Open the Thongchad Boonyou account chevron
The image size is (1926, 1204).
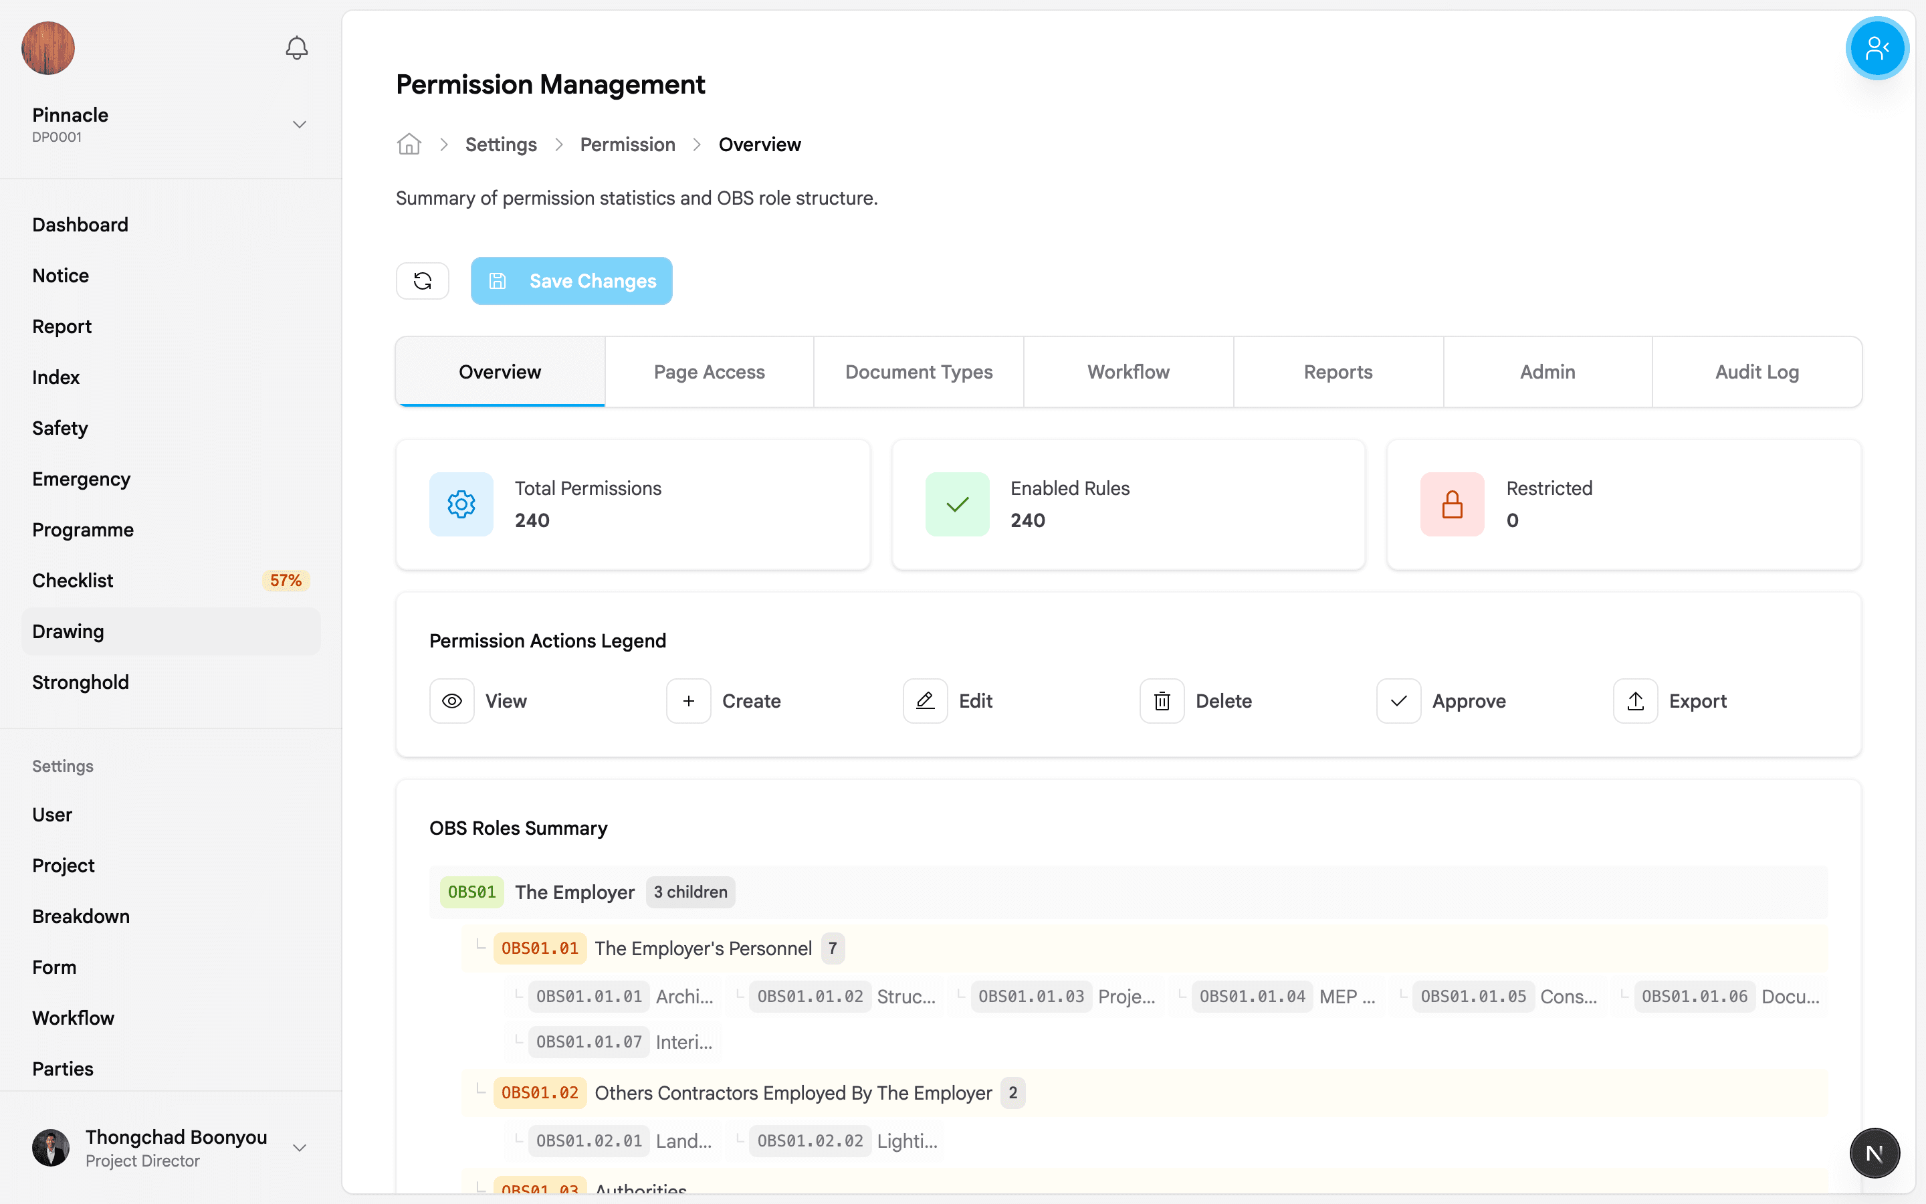pos(299,1146)
